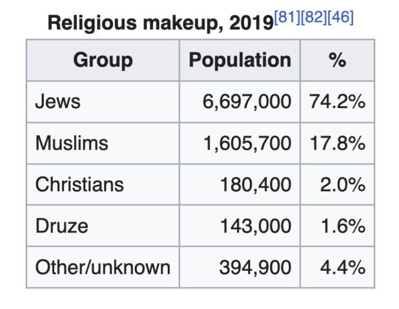Select the Jews row label
The height and width of the screenshot is (309, 399).
pyautogui.click(x=58, y=102)
